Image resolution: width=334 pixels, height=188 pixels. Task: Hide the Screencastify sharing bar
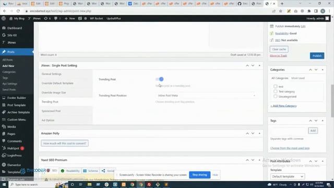click(215, 175)
